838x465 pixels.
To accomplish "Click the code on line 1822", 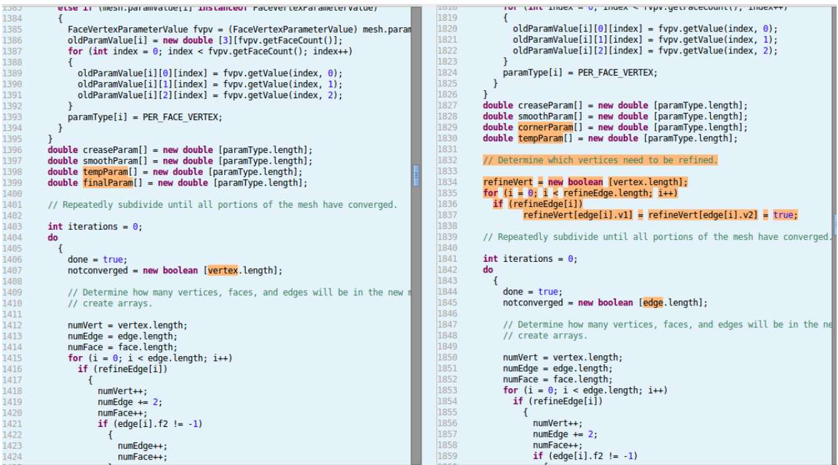I will (645, 51).
